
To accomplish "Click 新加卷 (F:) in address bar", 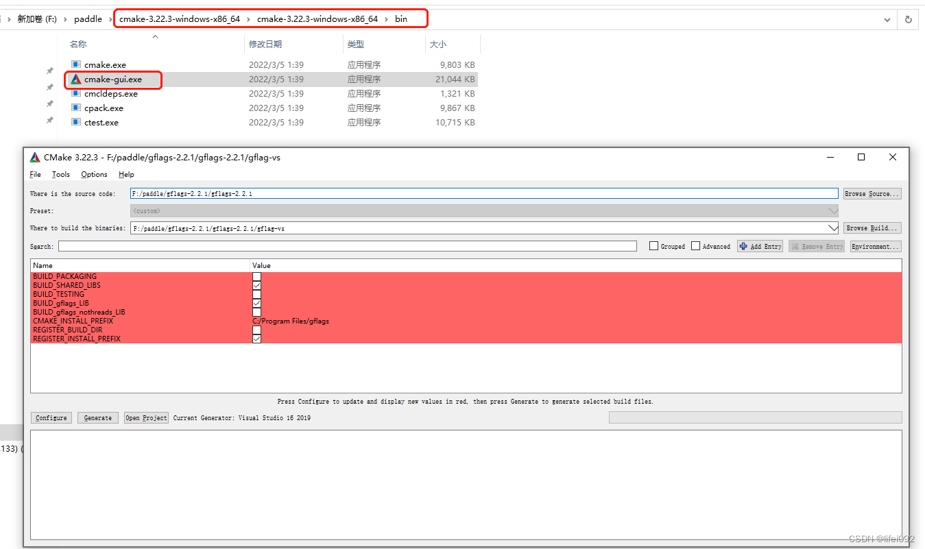I will [x=37, y=19].
